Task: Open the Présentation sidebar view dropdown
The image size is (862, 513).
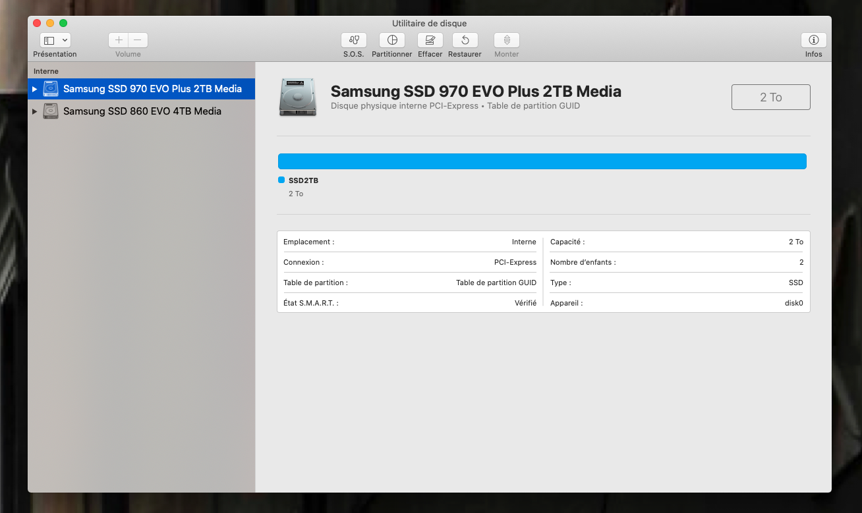Action: pos(55,40)
